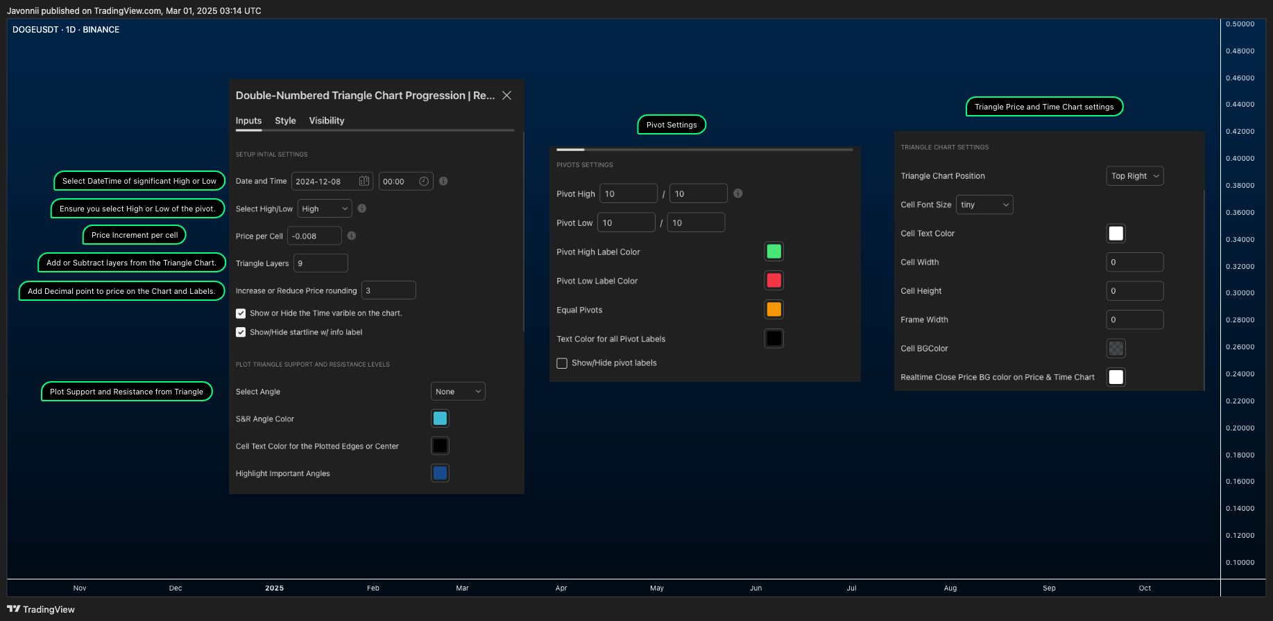
Task: Change Text Color for all Pivot Labels swatch
Action: 774,338
